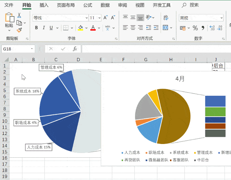Decrease font size with smaller A
The width and height of the screenshot is (231, 180).
point(113,18)
